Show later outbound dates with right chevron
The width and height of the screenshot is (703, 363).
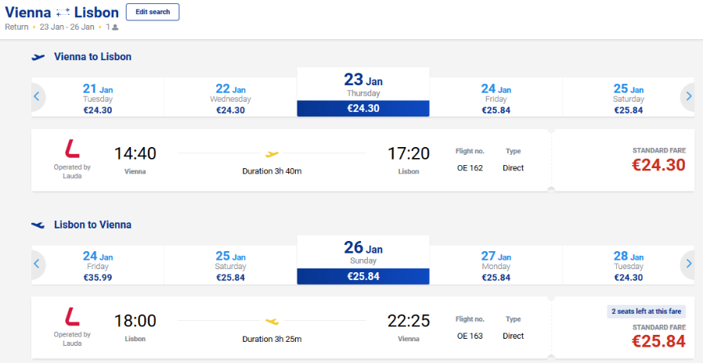(x=689, y=97)
